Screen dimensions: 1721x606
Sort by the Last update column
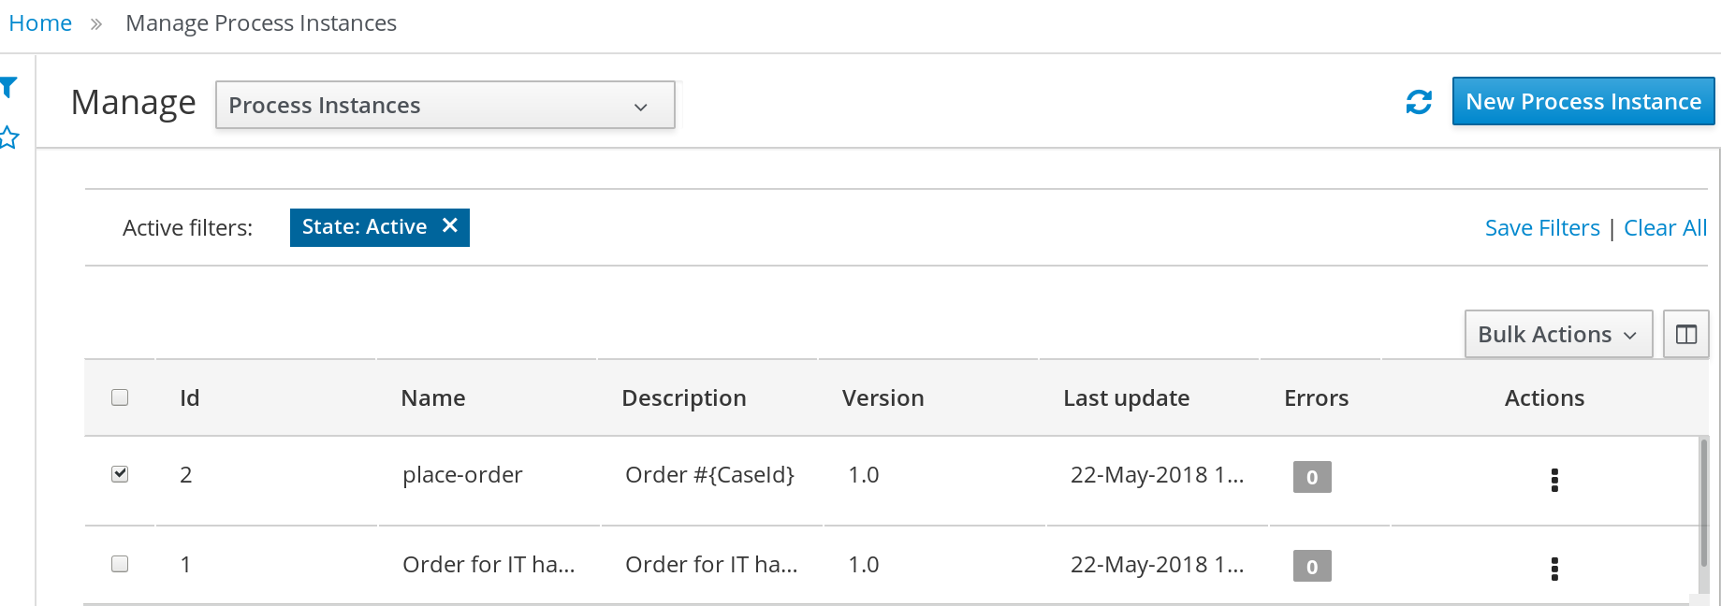1126,398
